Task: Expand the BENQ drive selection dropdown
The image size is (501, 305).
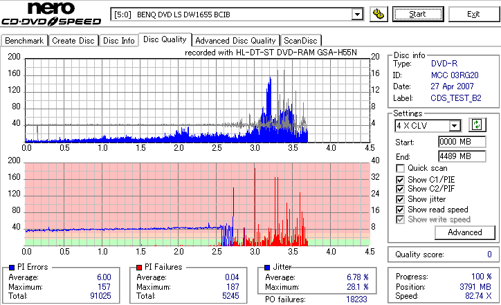Action: tap(357, 15)
